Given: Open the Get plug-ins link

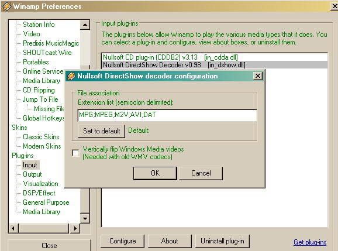Looking at the screenshot, I should [x=310, y=242].
